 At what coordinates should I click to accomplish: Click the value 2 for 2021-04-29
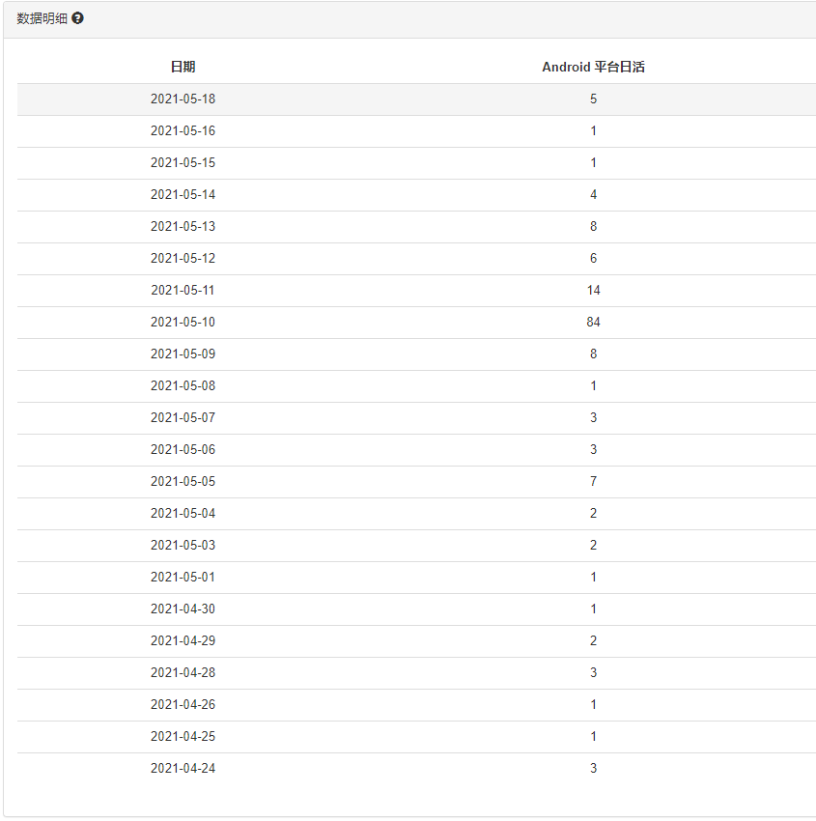593,641
